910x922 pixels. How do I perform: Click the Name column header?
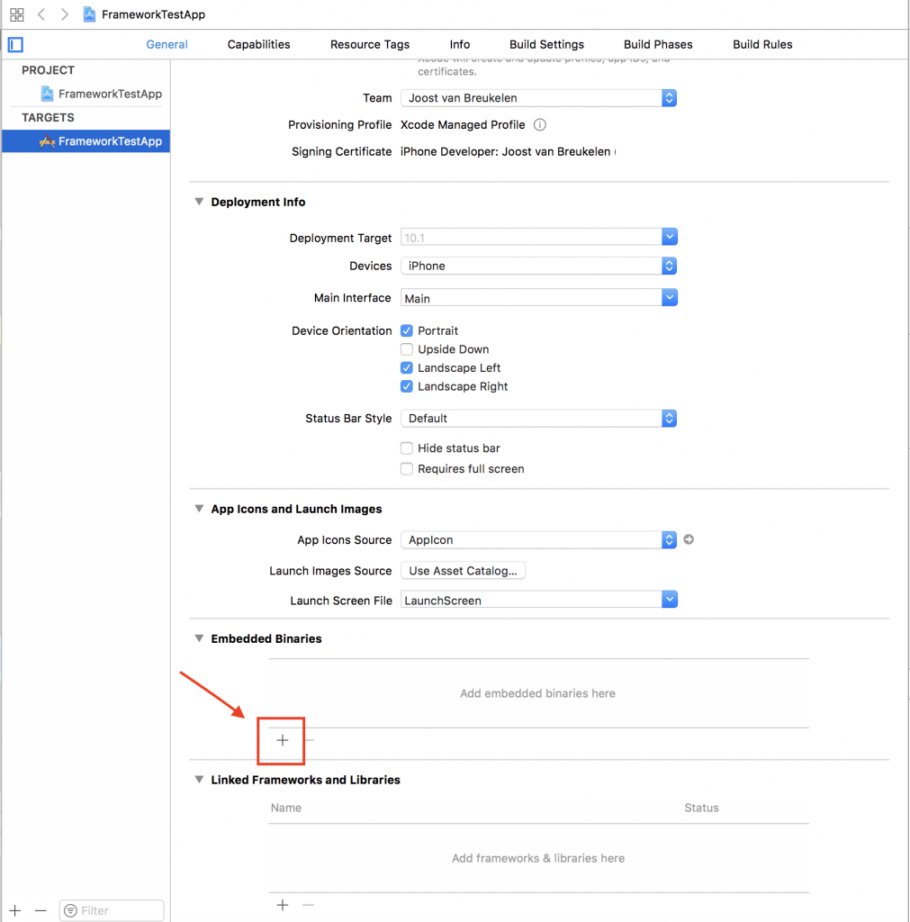coord(286,808)
